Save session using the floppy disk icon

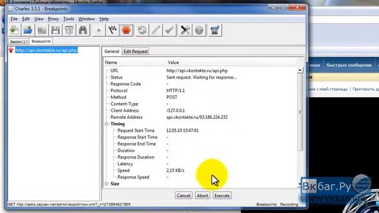tap(55, 30)
